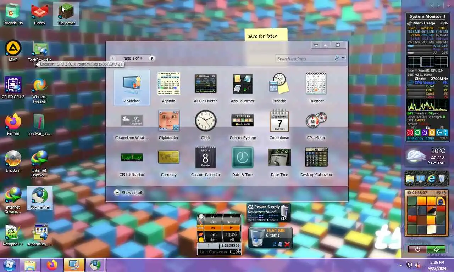The width and height of the screenshot is (454, 272).
Task: Click the green loading button in sidebar gadget
Action: coord(436,249)
